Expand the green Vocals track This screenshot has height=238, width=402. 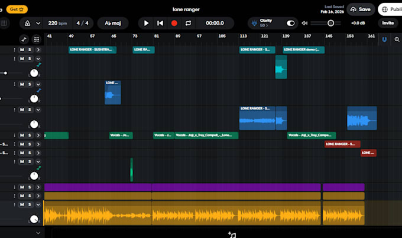38,135
